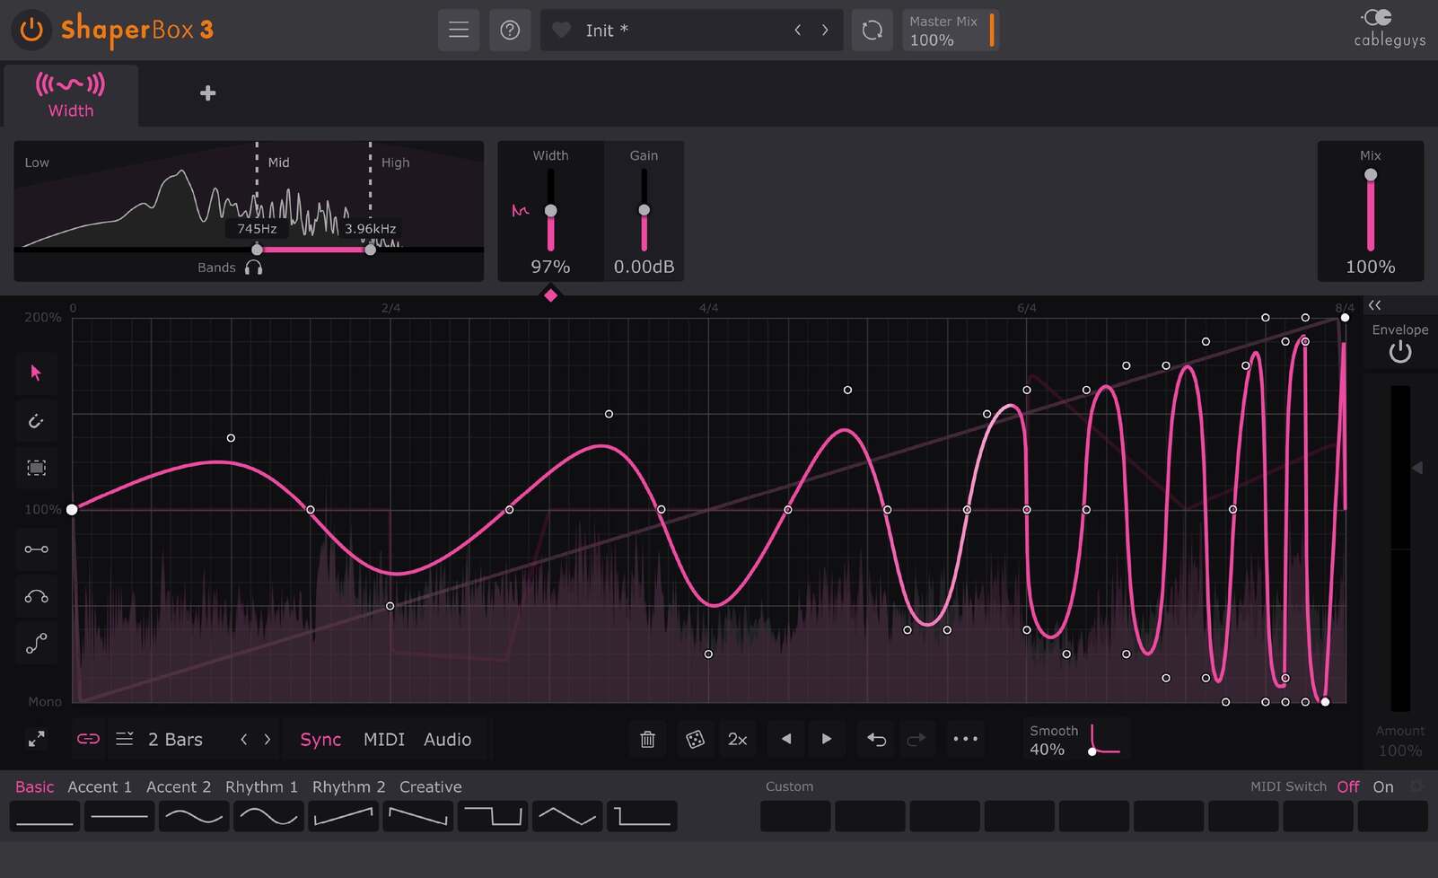Open the hamburger menu

[x=459, y=30]
